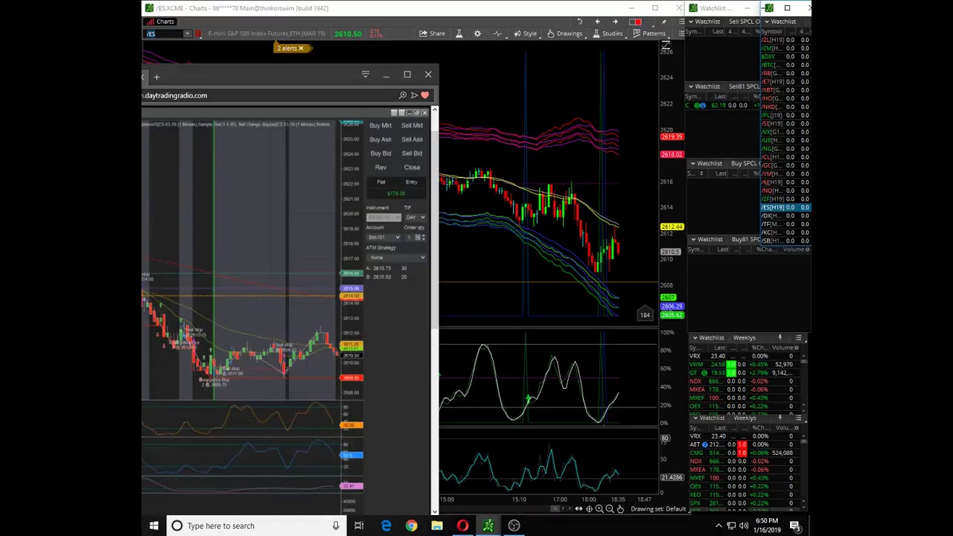
Task: Click the send arrow icon beside the heart
Action: 414,95
